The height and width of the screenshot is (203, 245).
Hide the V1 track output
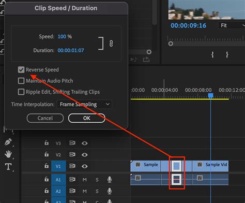(84, 166)
